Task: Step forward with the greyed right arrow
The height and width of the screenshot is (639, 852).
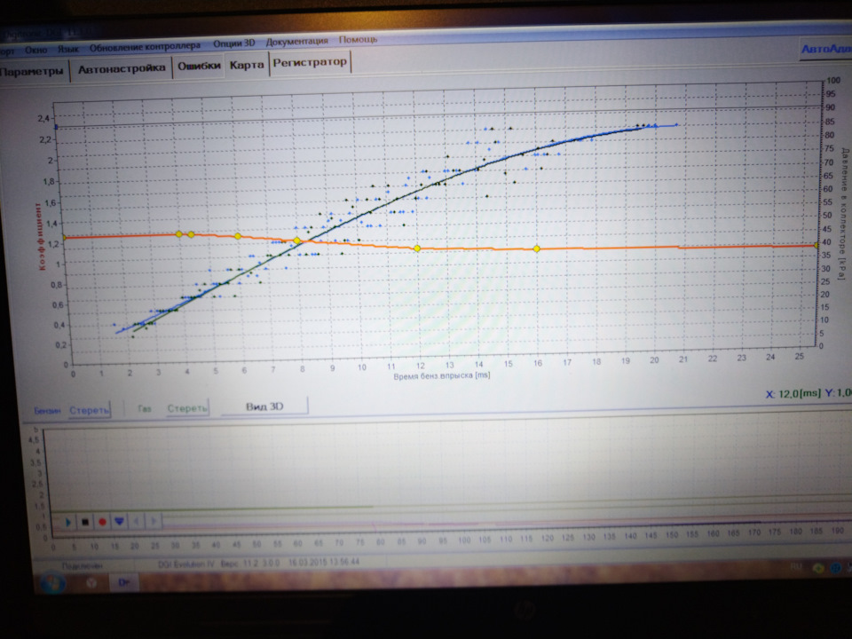Action: pos(154,522)
